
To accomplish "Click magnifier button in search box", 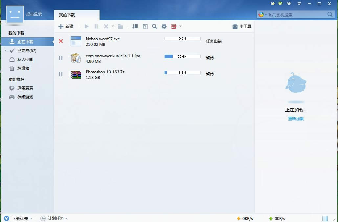I will click(330, 14).
